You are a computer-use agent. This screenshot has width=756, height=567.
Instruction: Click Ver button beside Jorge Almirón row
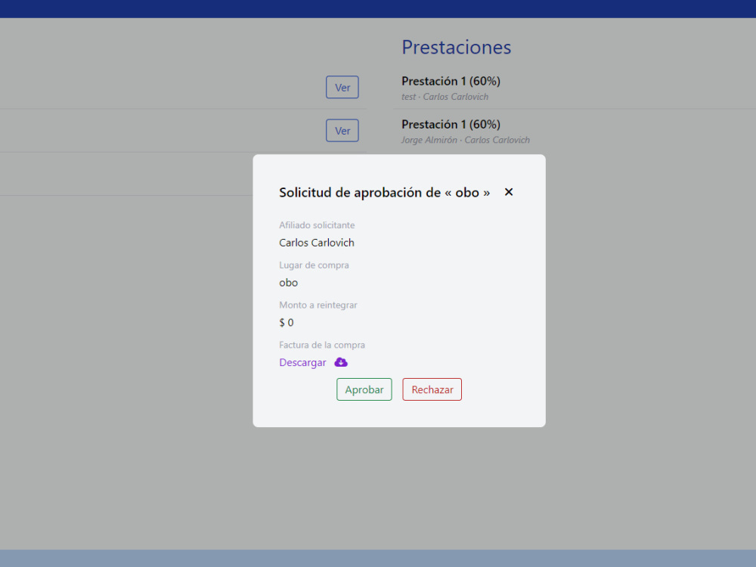[342, 131]
